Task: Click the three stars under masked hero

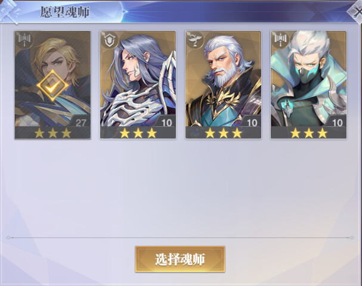Action: 308,133
